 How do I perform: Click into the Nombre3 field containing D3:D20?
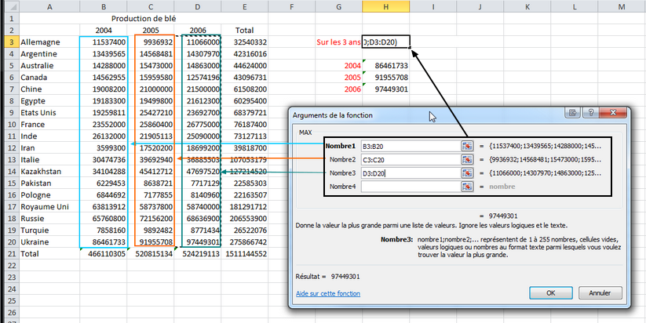pyautogui.click(x=411, y=172)
